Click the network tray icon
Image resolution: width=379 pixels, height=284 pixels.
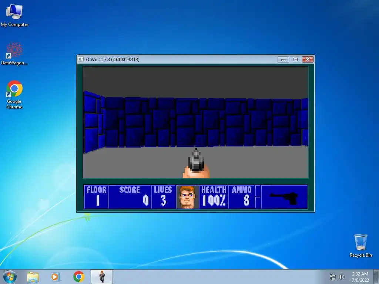[x=333, y=277]
